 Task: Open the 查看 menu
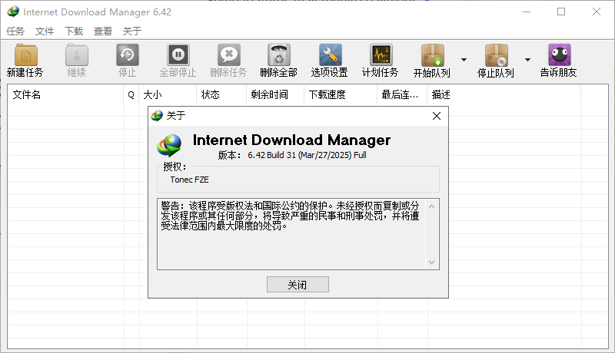click(103, 31)
